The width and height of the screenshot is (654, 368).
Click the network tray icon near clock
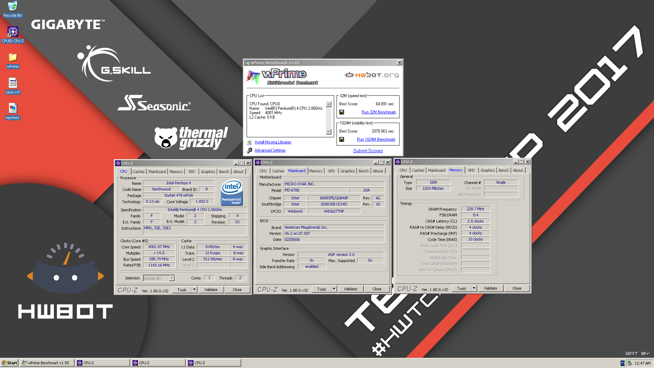pyautogui.click(x=629, y=363)
